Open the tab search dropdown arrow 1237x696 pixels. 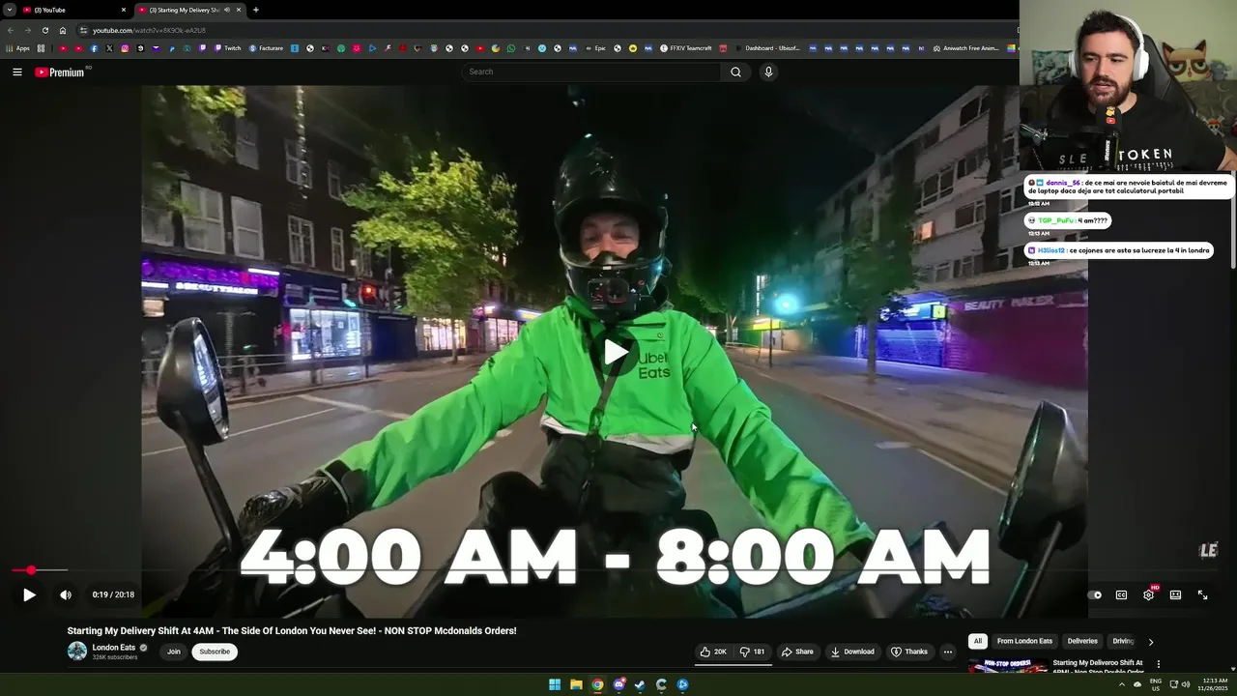[9, 10]
